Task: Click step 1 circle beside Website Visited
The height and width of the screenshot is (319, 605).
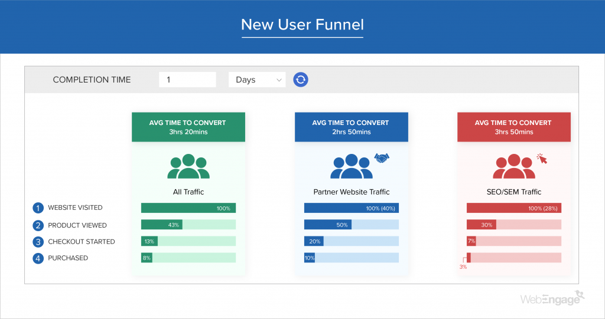Action: tap(38, 208)
